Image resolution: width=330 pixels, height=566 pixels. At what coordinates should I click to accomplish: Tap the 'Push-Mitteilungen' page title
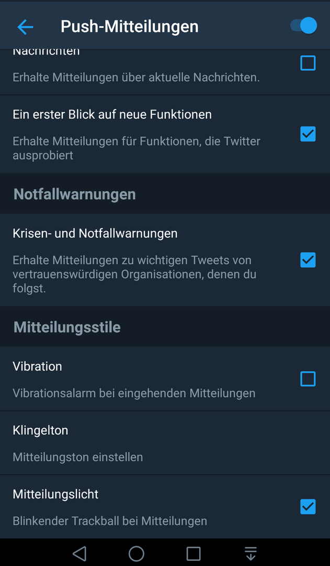pyautogui.click(x=129, y=26)
